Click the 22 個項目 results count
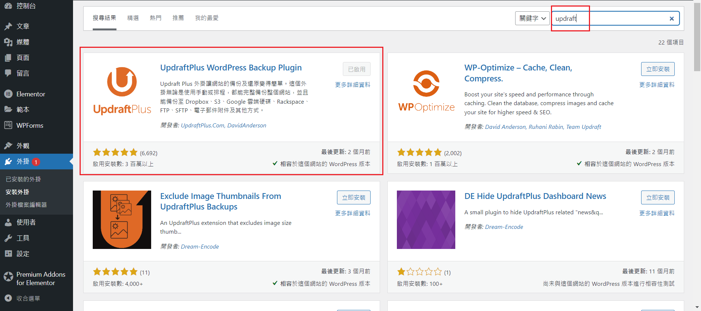 click(671, 42)
